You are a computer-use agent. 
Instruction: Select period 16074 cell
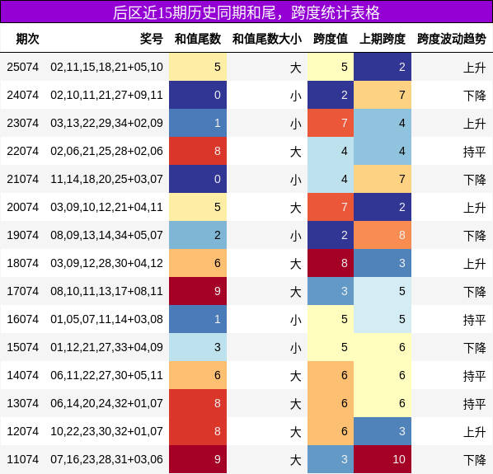pos(22,319)
